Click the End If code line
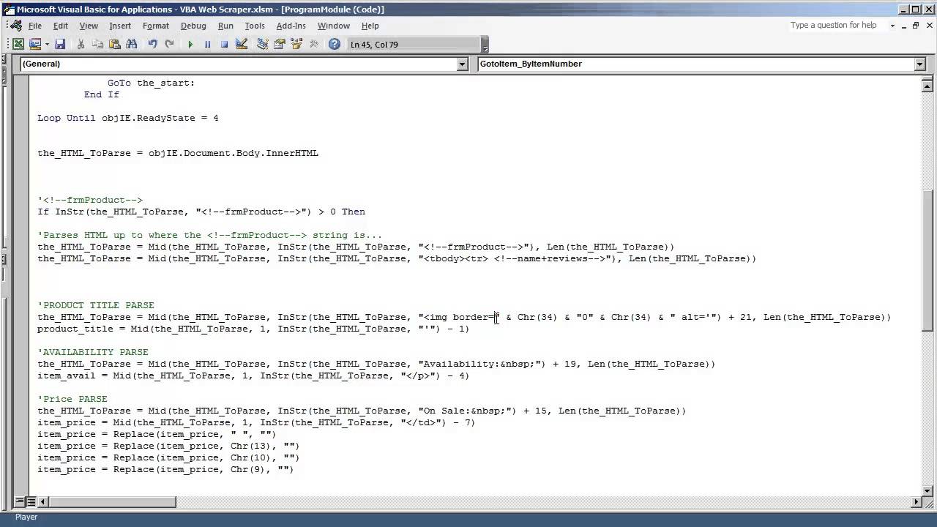This screenshot has width=937, height=527. pyautogui.click(x=102, y=94)
